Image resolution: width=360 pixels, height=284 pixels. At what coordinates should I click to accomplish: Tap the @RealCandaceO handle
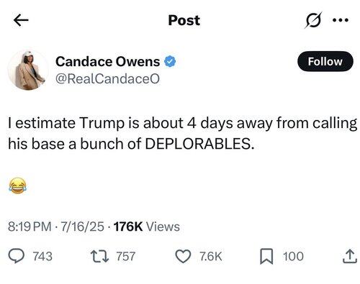107,79
